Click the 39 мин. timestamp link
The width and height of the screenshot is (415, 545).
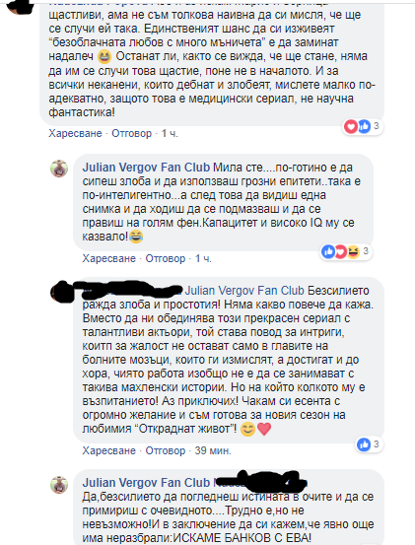coord(213,450)
